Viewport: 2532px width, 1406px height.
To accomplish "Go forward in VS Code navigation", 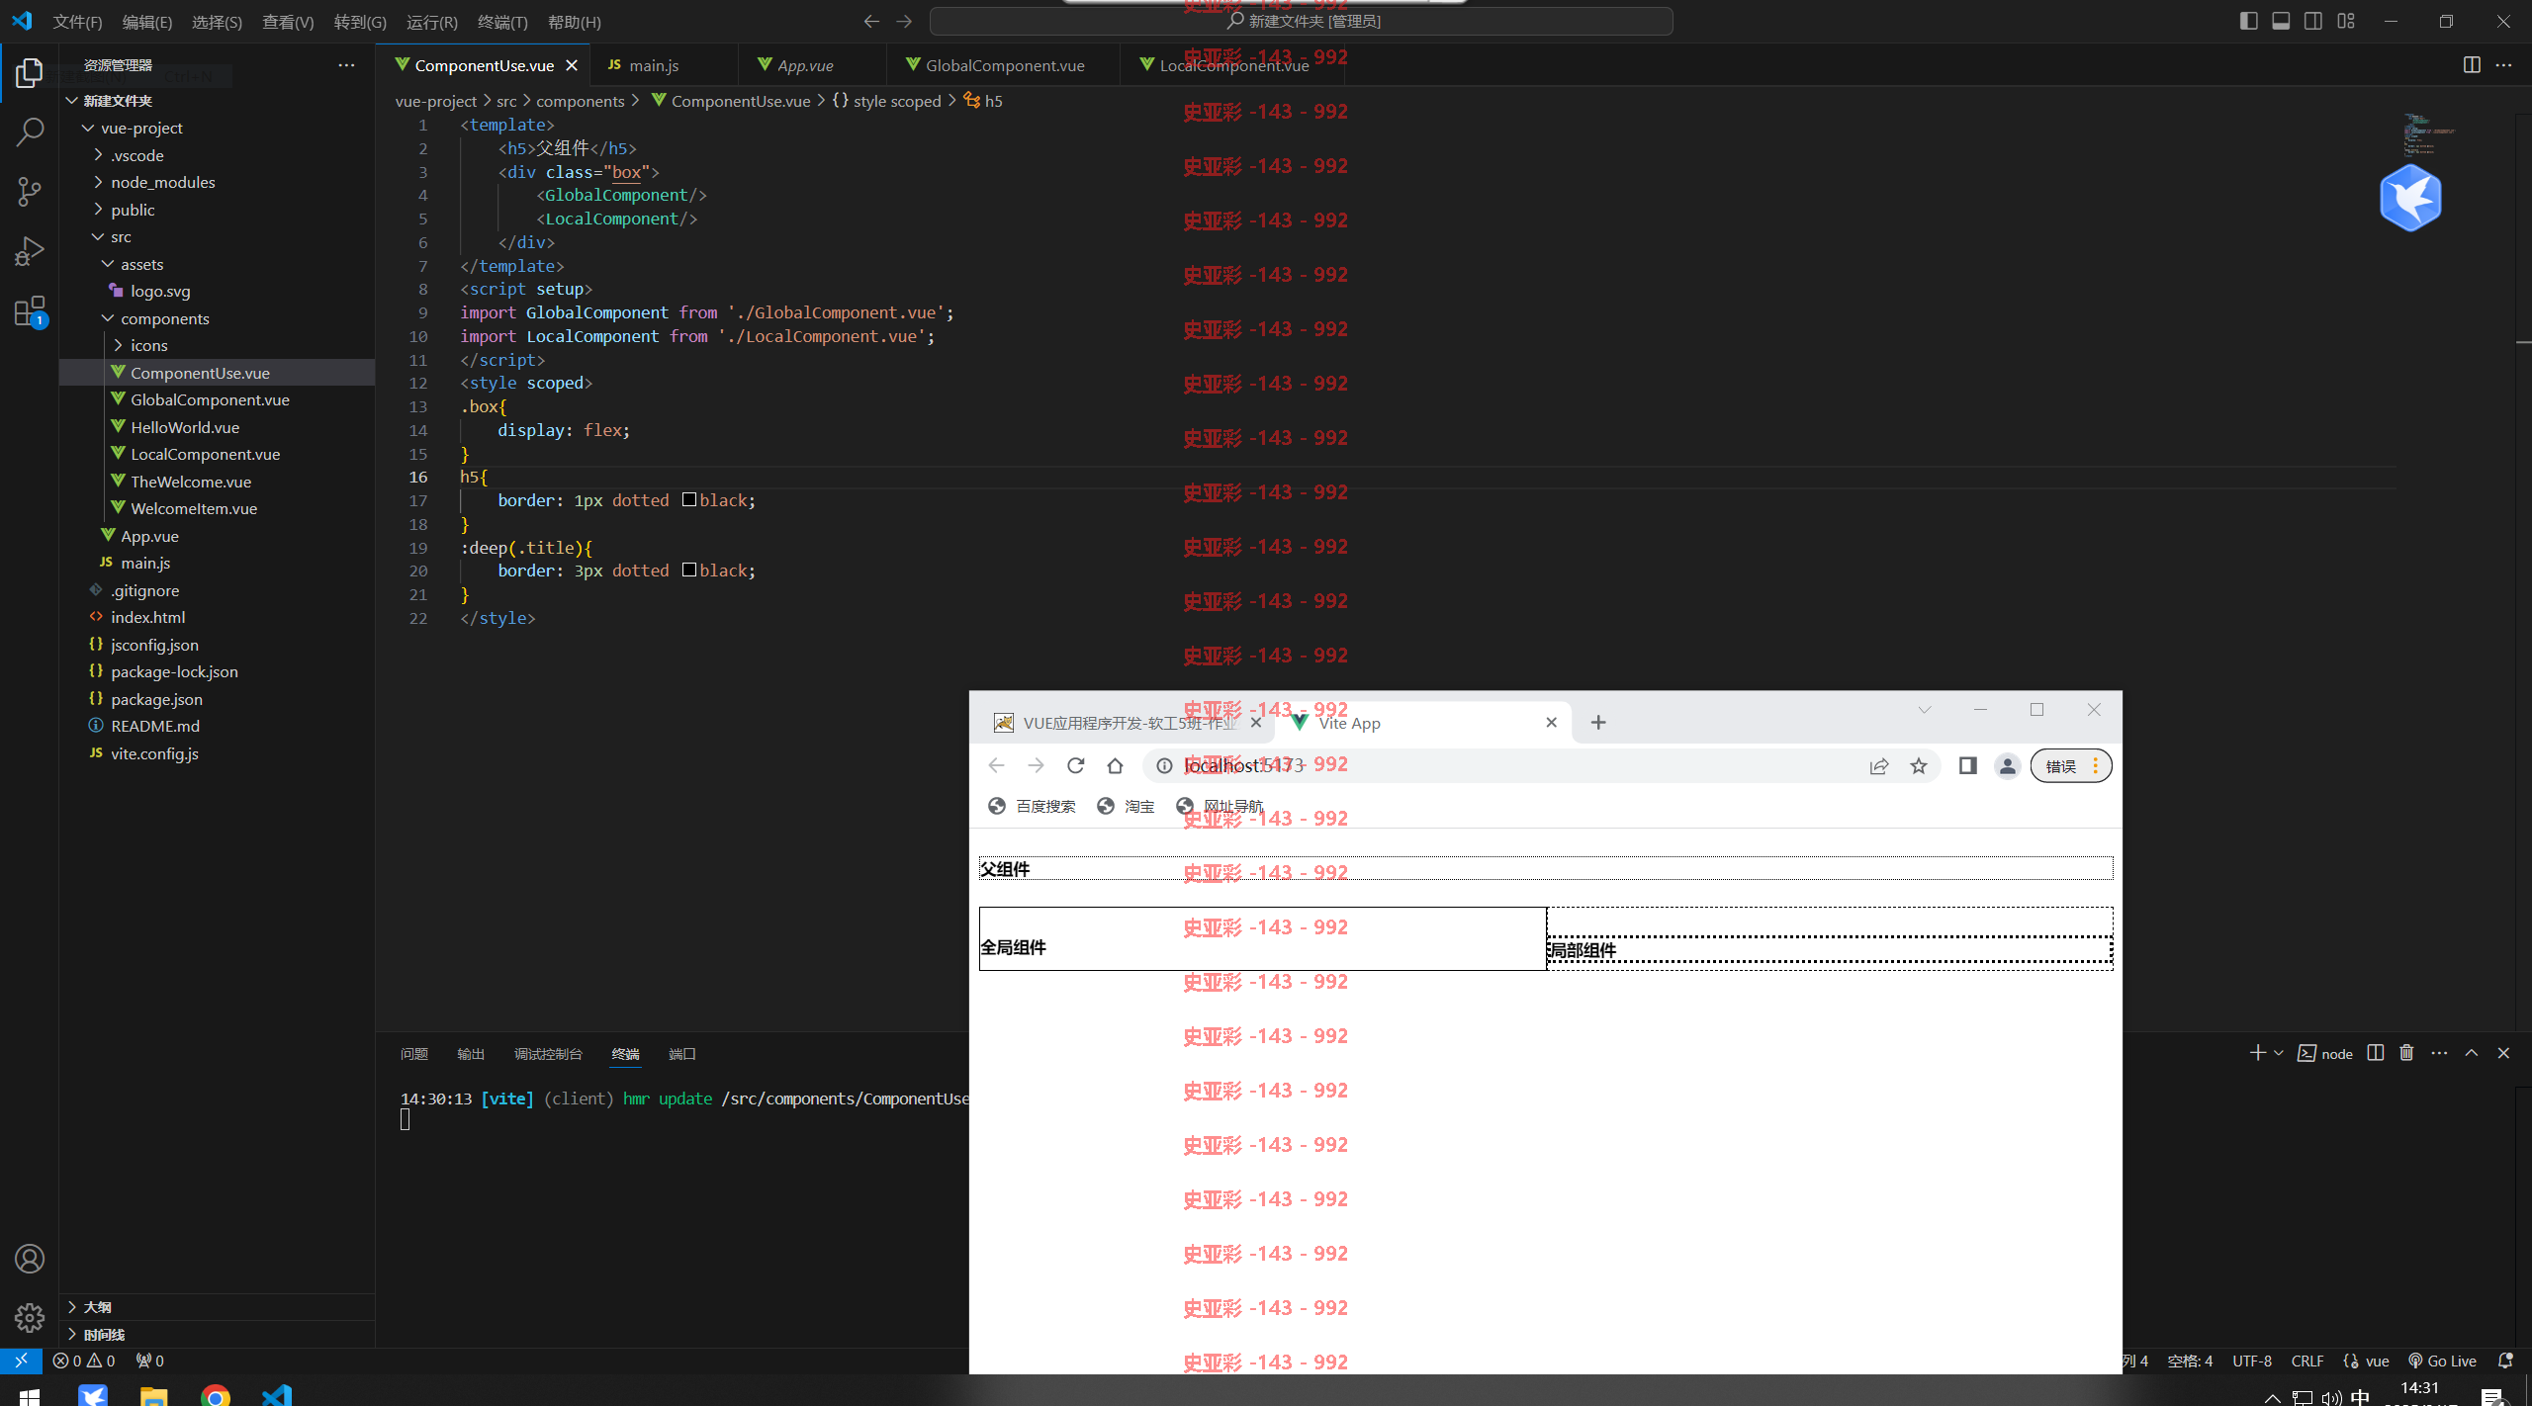I will (x=904, y=21).
